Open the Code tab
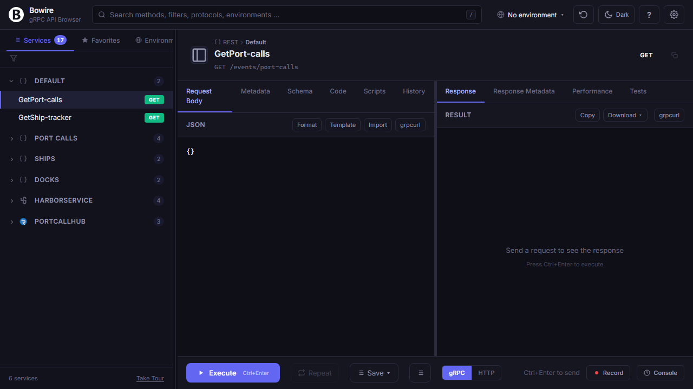This screenshot has width=693, height=389. click(x=338, y=91)
